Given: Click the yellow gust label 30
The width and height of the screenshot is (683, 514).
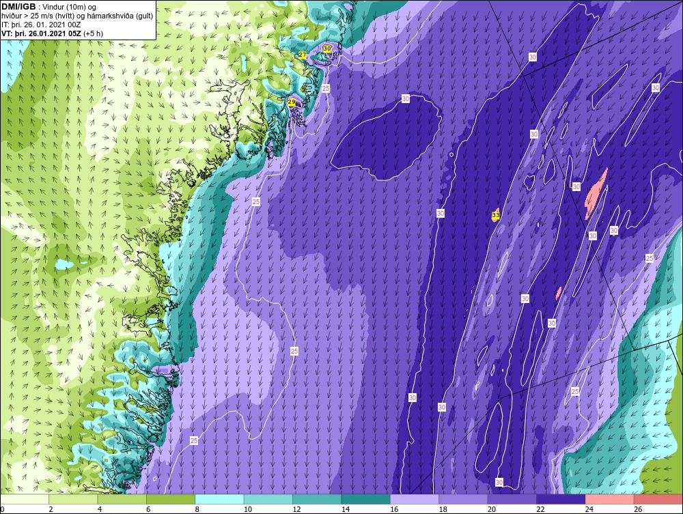Looking at the screenshot, I should point(327,48).
